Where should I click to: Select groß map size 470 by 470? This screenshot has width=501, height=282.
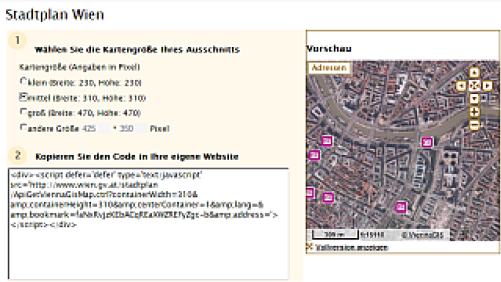click(24, 112)
